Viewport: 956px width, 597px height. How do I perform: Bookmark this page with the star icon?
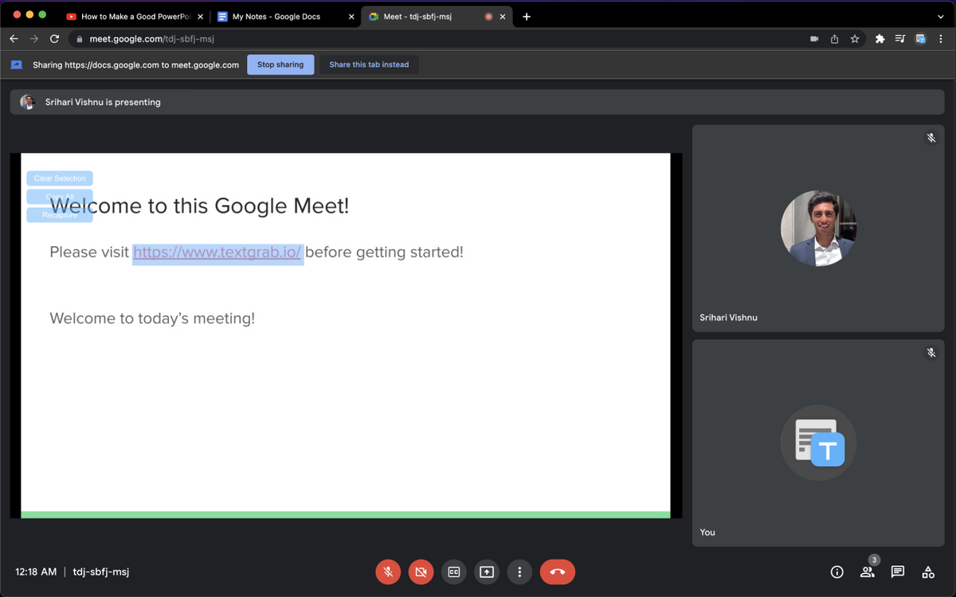click(x=855, y=38)
